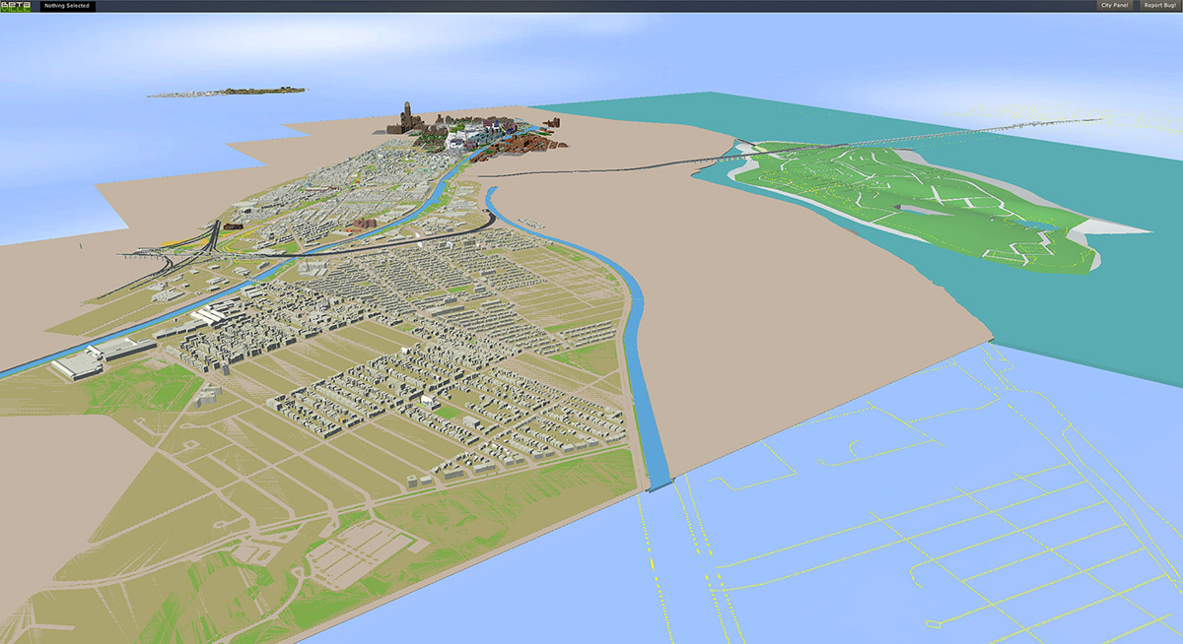Select the tallest brown downtown skyscraper
1183x644 pixels.
405,114
